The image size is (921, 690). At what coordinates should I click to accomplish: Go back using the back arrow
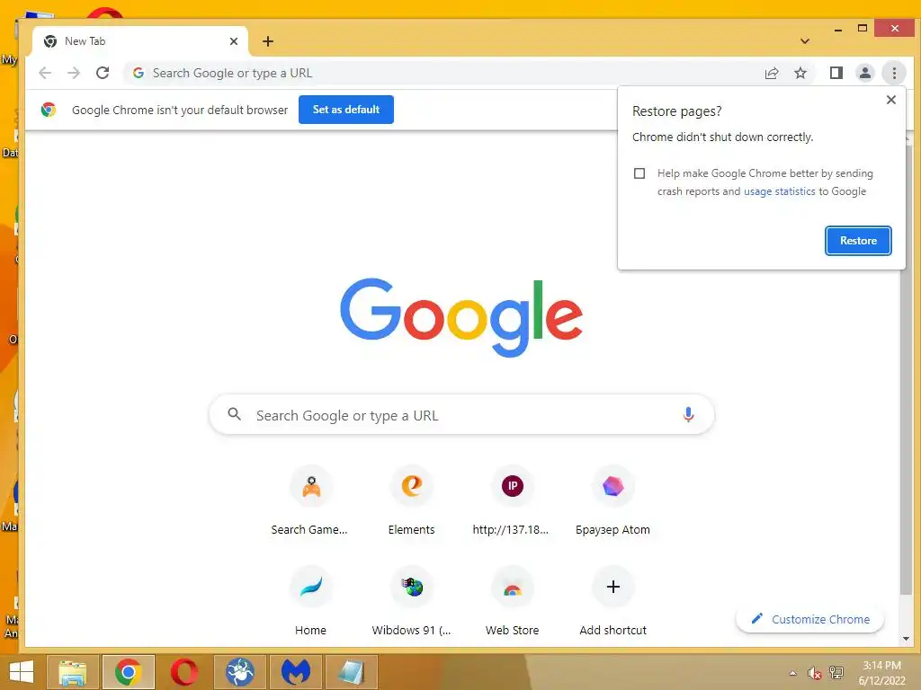[45, 73]
